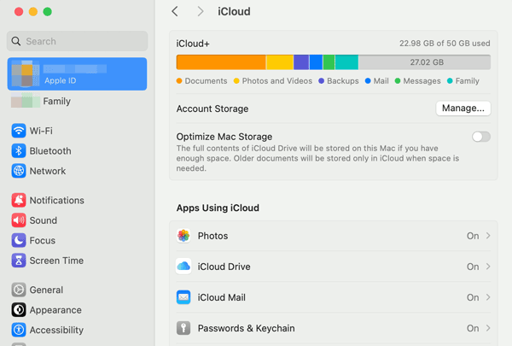512x346 pixels.
Task: Click the Network globe icon
Action: [x=19, y=171]
